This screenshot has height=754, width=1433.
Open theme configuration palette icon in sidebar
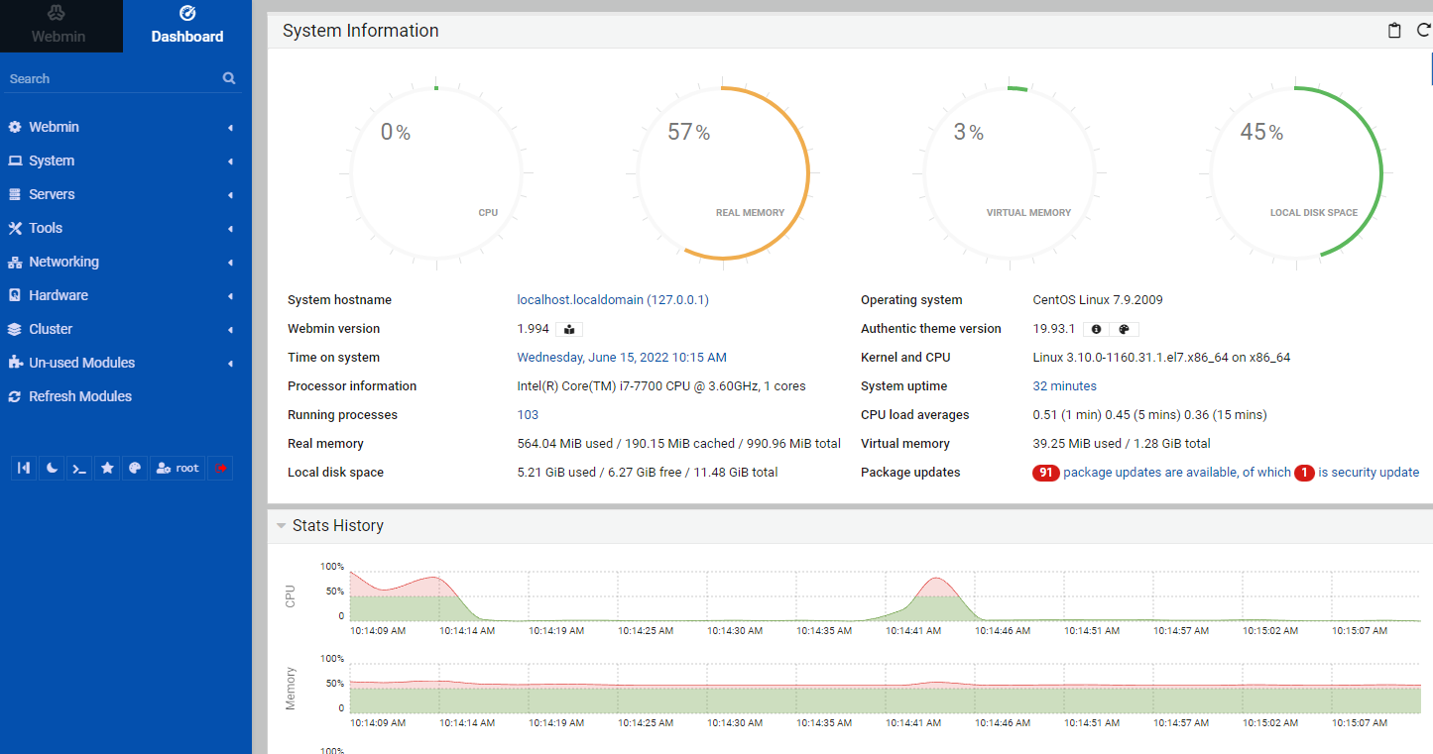[135, 469]
